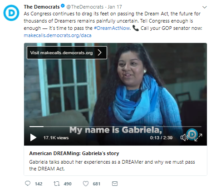The width and height of the screenshot is (211, 189).
Task: Send tweet via direct message envelope
Action: (115, 184)
